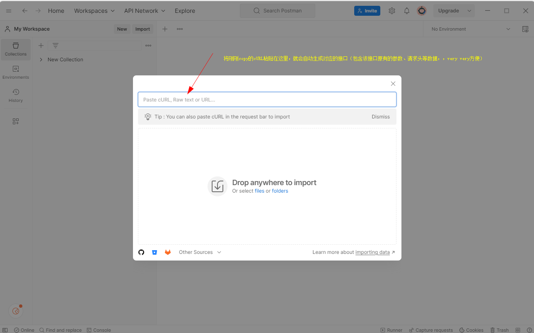
Task: Open the hamburger menu icon
Action: coord(9,11)
